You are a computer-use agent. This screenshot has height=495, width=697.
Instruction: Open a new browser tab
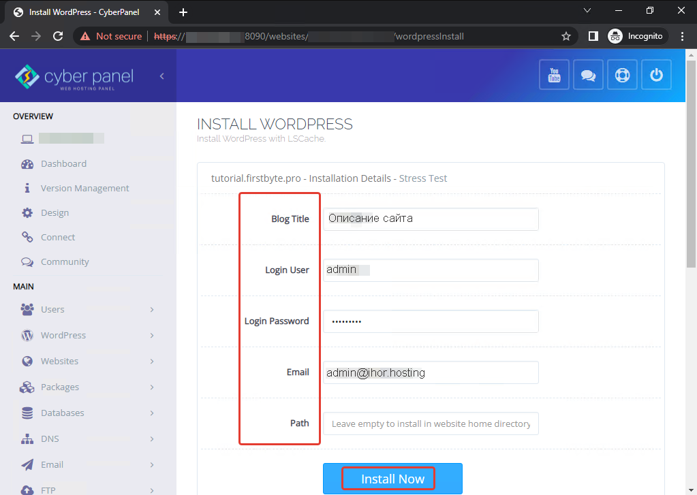pos(183,12)
